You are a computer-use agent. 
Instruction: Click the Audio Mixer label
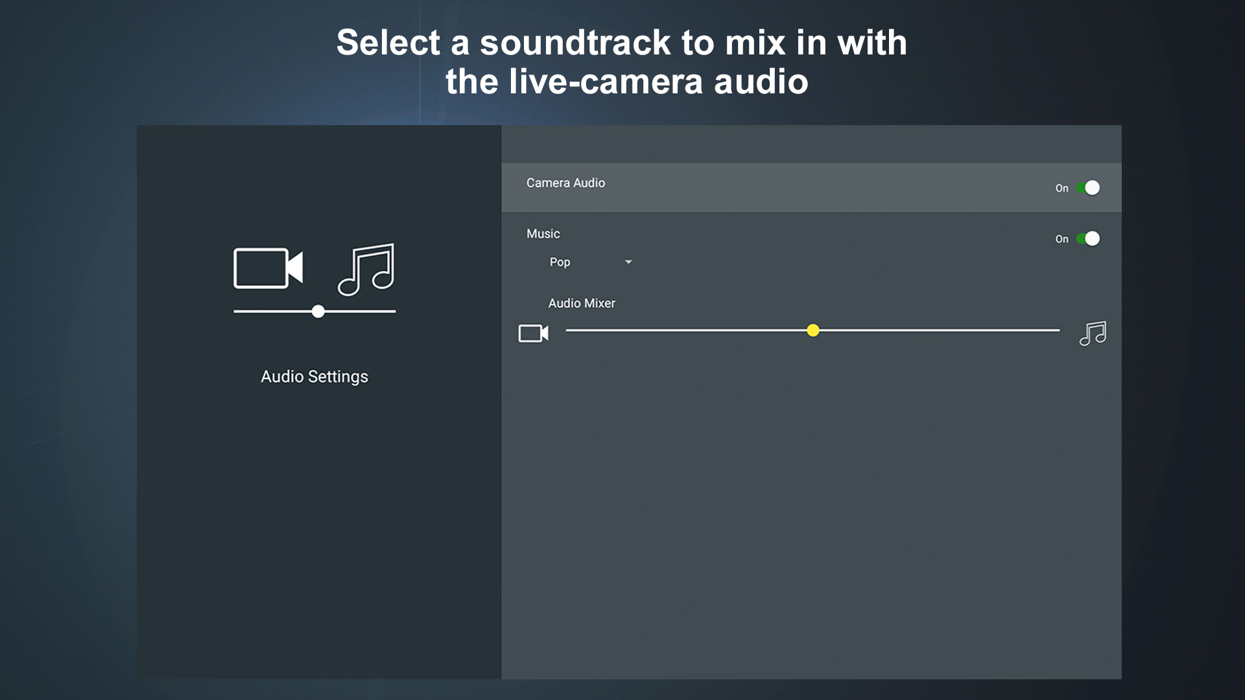[582, 303]
